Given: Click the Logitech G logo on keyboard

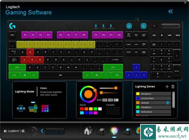Looking at the screenshot, I should click(12, 26).
